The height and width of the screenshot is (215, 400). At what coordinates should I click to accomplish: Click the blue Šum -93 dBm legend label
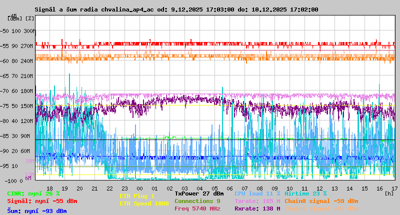[37, 211]
